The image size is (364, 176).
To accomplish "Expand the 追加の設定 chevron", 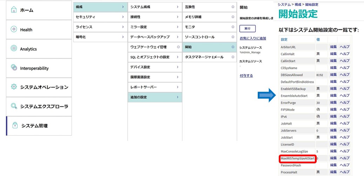I will 177,97.
